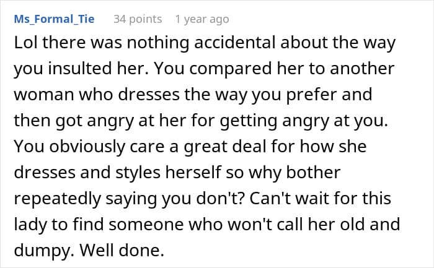Click the word 'insulted' in the second line
Image resolution: width=434 pixels, height=268 pixels.
[x=80, y=68]
